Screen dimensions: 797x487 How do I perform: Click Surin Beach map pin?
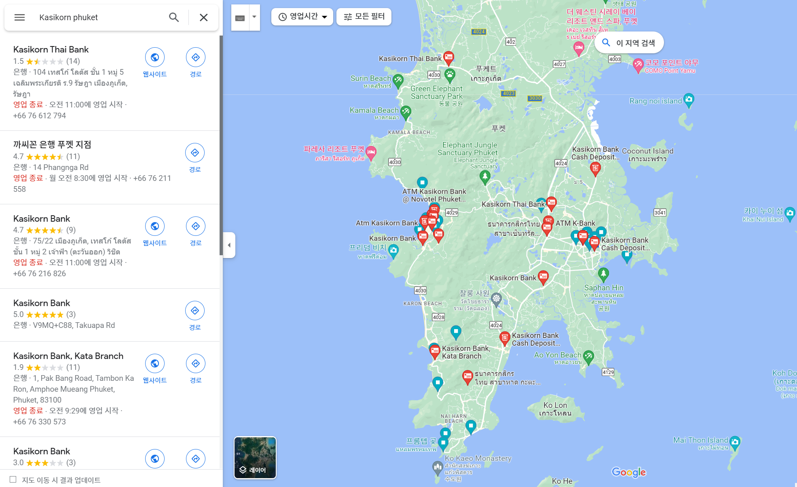pyautogui.click(x=398, y=80)
